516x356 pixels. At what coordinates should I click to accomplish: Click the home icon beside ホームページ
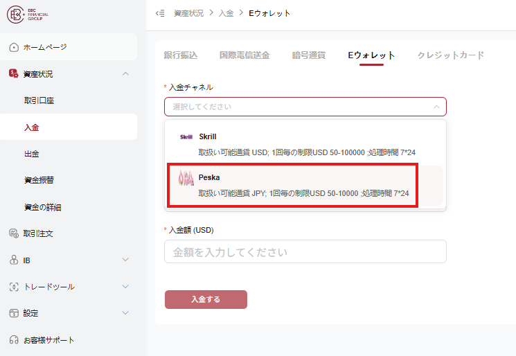14,47
